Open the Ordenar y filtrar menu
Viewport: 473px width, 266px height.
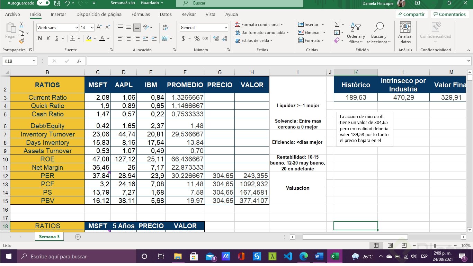(356, 33)
